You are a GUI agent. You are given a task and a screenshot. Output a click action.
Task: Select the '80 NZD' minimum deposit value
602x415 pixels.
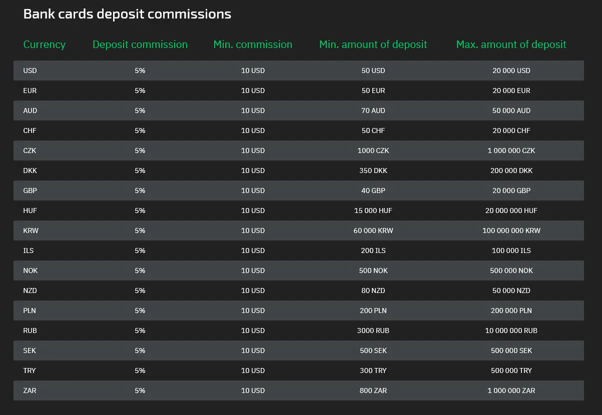pos(373,290)
